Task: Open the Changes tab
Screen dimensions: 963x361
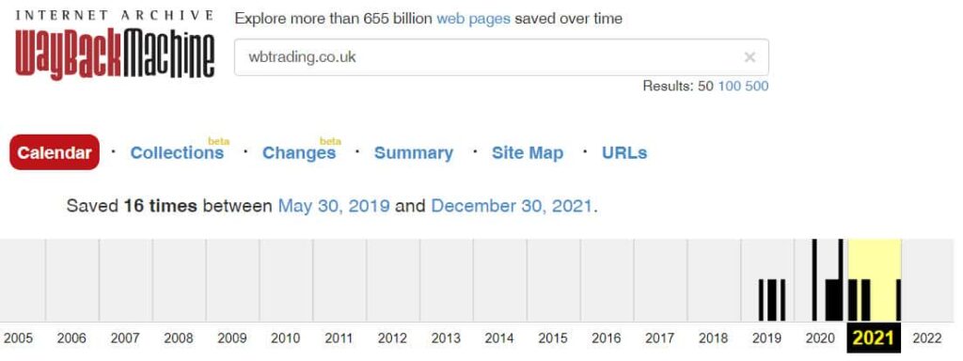Action: pyautogui.click(x=299, y=153)
